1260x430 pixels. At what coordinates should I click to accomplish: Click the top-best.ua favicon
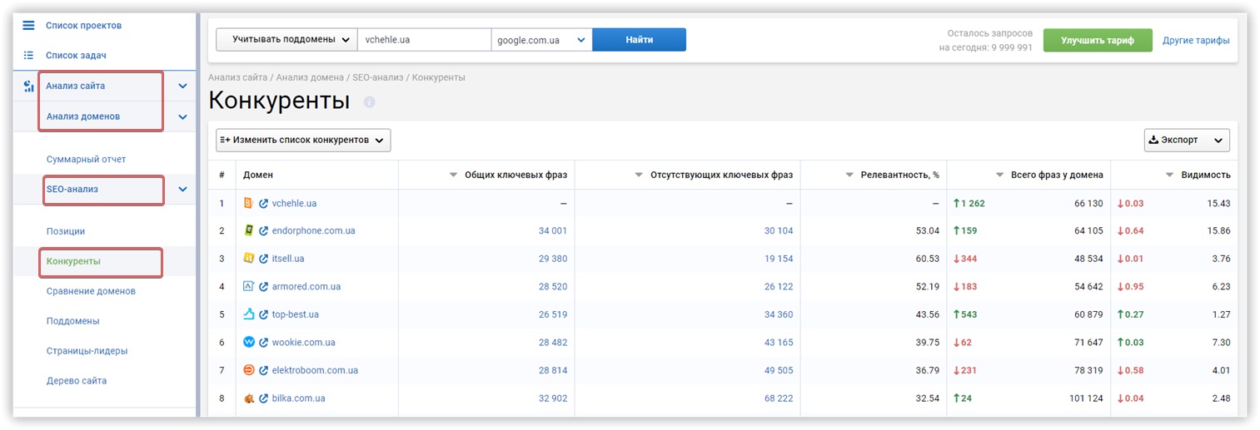click(x=248, y=314)
